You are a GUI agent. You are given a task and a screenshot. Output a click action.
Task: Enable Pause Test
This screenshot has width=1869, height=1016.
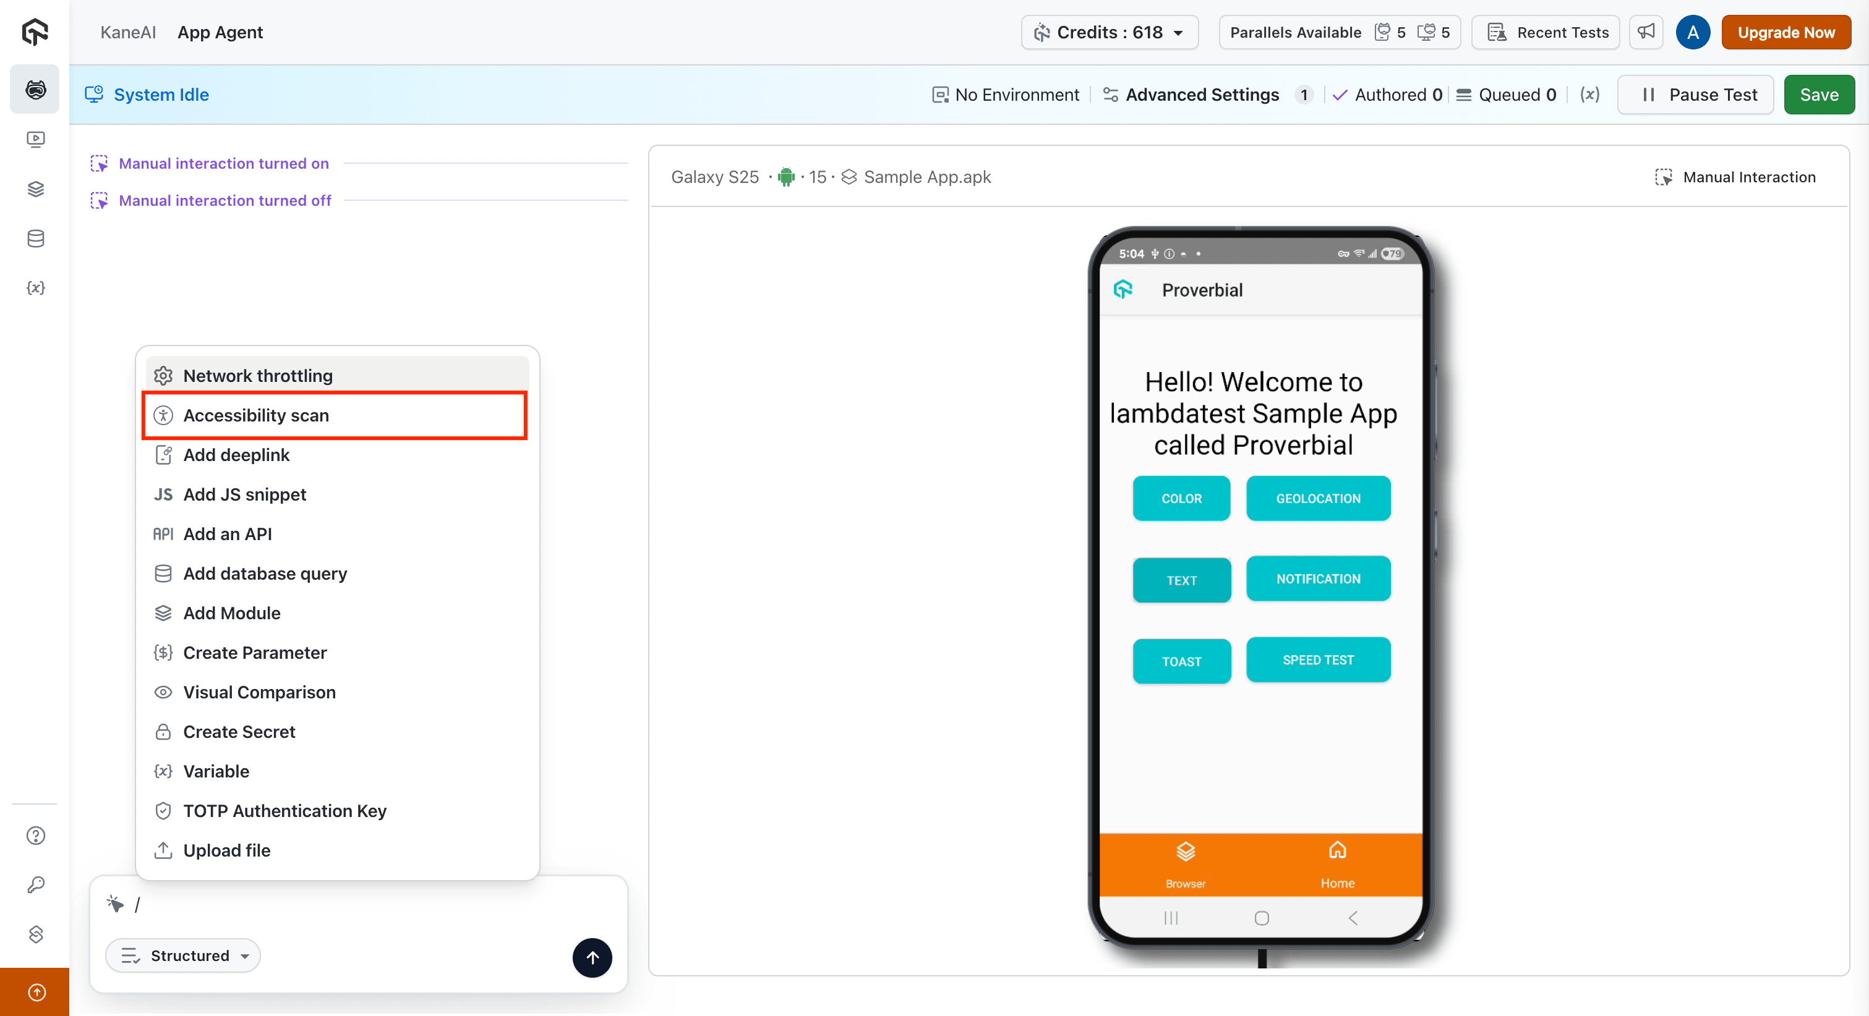click(1696, 95)
